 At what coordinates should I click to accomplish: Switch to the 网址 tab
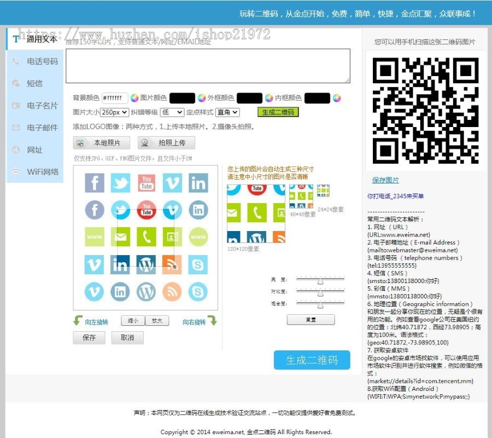point(34,150)
